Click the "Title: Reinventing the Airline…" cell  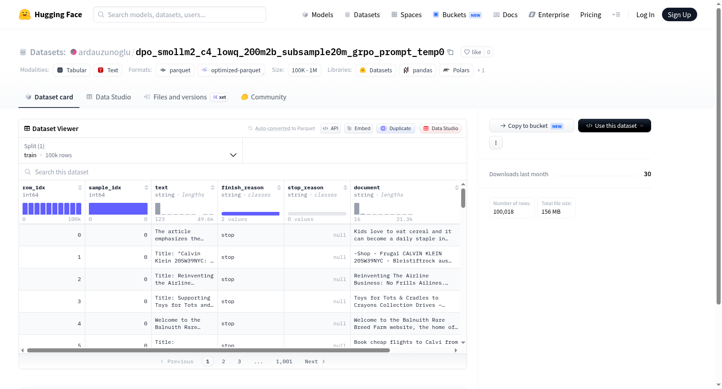185,279
